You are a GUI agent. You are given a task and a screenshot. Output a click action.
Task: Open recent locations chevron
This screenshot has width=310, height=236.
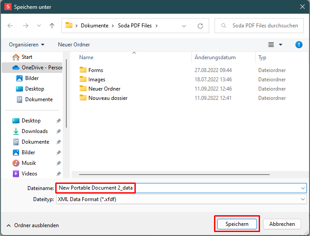pos(39,26)
